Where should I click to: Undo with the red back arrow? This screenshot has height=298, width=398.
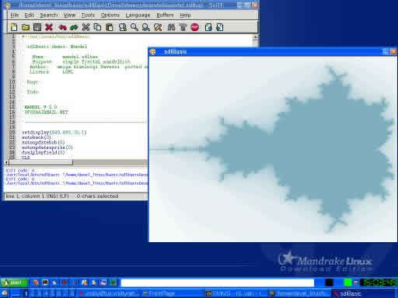(x=62, y=27)
